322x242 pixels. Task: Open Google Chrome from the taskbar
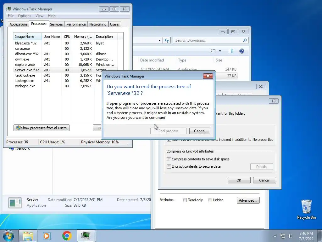[67, 236]
